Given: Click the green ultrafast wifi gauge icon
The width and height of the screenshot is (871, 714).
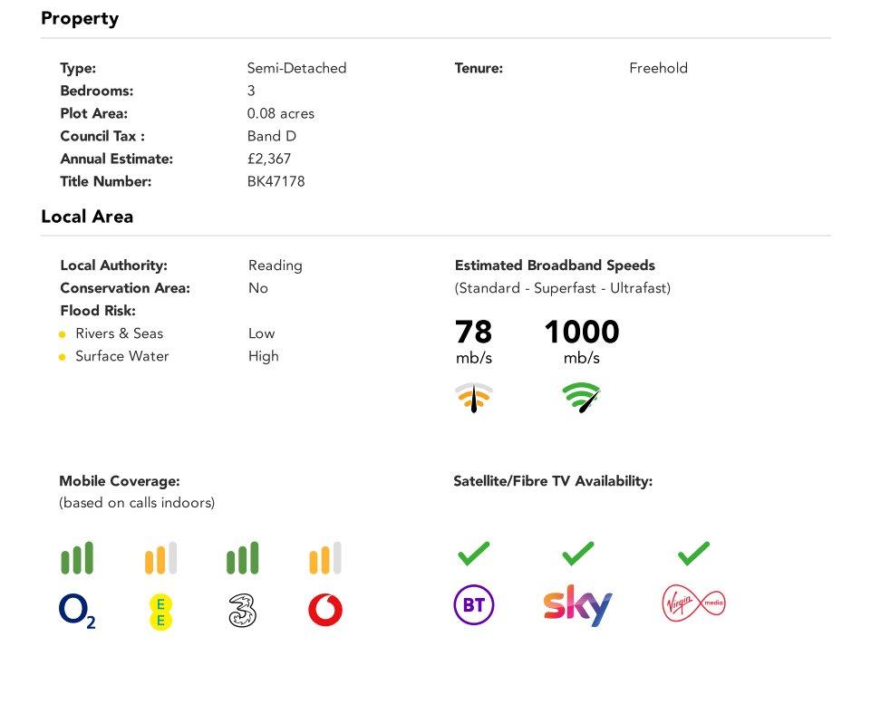Looking at the screenshot, I should (x=582, y=398).
